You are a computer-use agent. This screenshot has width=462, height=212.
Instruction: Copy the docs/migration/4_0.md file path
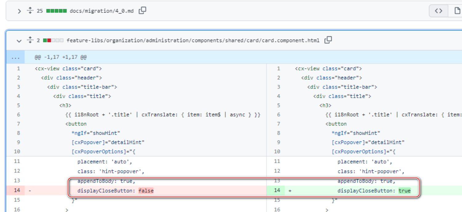[x=142, y=11]
